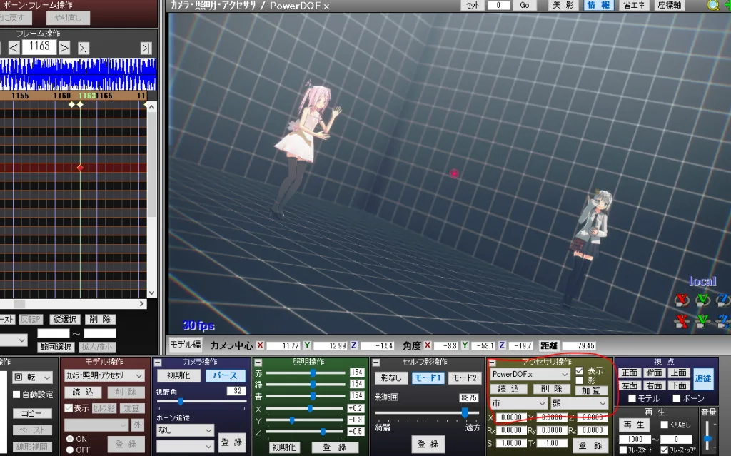Click the red X rotation axis icon
Image resolution: width=731 pixels, height=456 pixels.
[682, 299]
